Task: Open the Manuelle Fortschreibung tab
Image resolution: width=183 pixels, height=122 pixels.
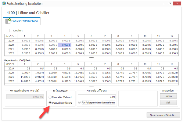Action: coord(22,21)
